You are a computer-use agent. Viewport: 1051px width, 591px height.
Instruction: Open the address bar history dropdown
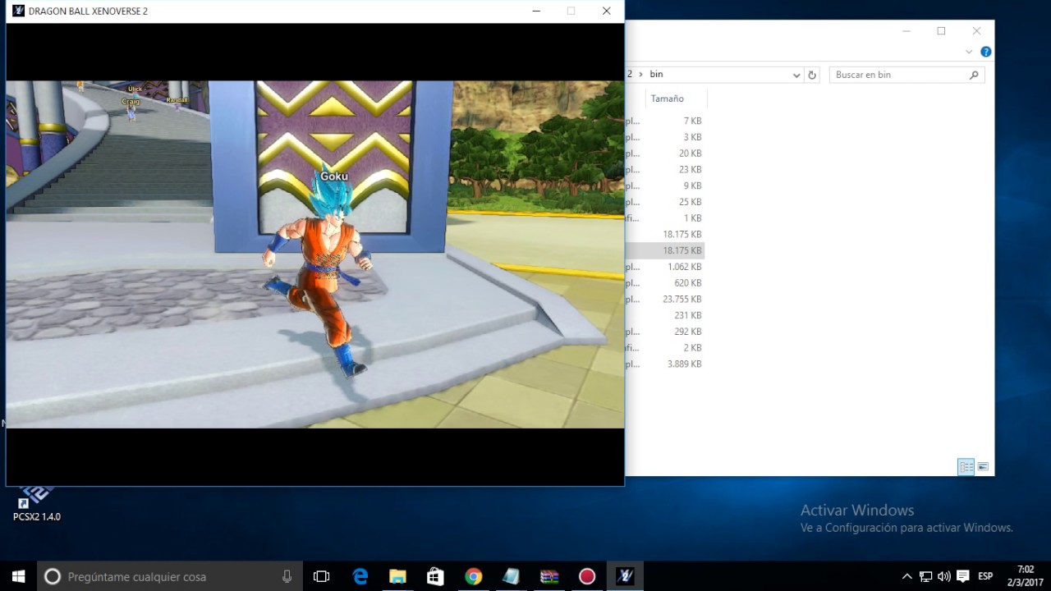click(x=796, y=75)
